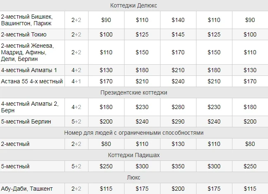Click the "Коттеджи Падишах" section header
Screen dimensions: 268x194
tap(134, 155)
